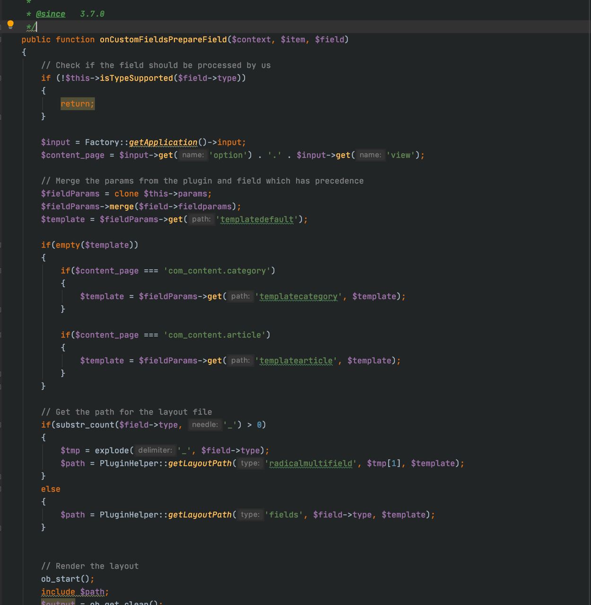Click the type: hint before 'fields'

(x=250, y=515)
